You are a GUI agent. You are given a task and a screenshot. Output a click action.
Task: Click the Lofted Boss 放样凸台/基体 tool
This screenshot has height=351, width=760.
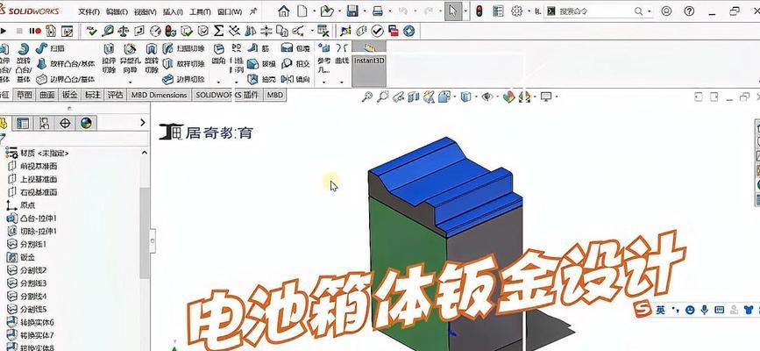pos(66,63)
